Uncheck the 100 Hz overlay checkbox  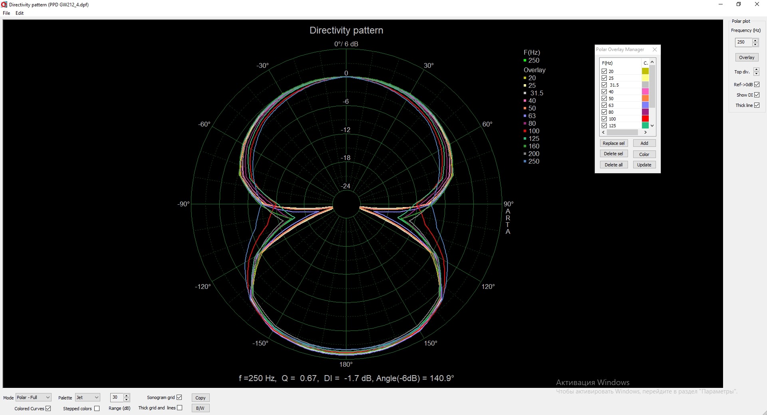604,119
